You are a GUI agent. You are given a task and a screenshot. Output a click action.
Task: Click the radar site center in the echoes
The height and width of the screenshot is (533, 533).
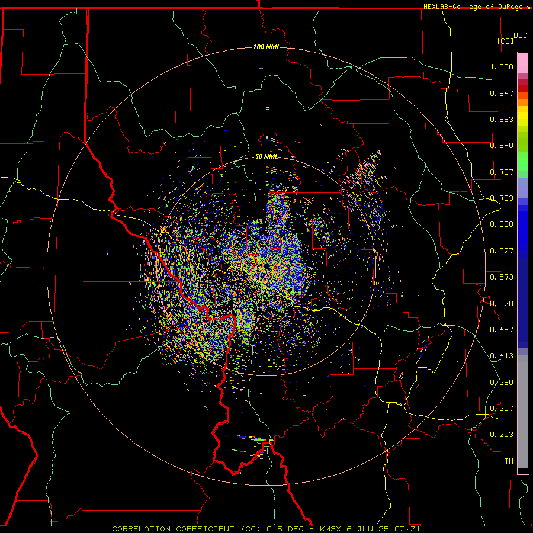266,266
